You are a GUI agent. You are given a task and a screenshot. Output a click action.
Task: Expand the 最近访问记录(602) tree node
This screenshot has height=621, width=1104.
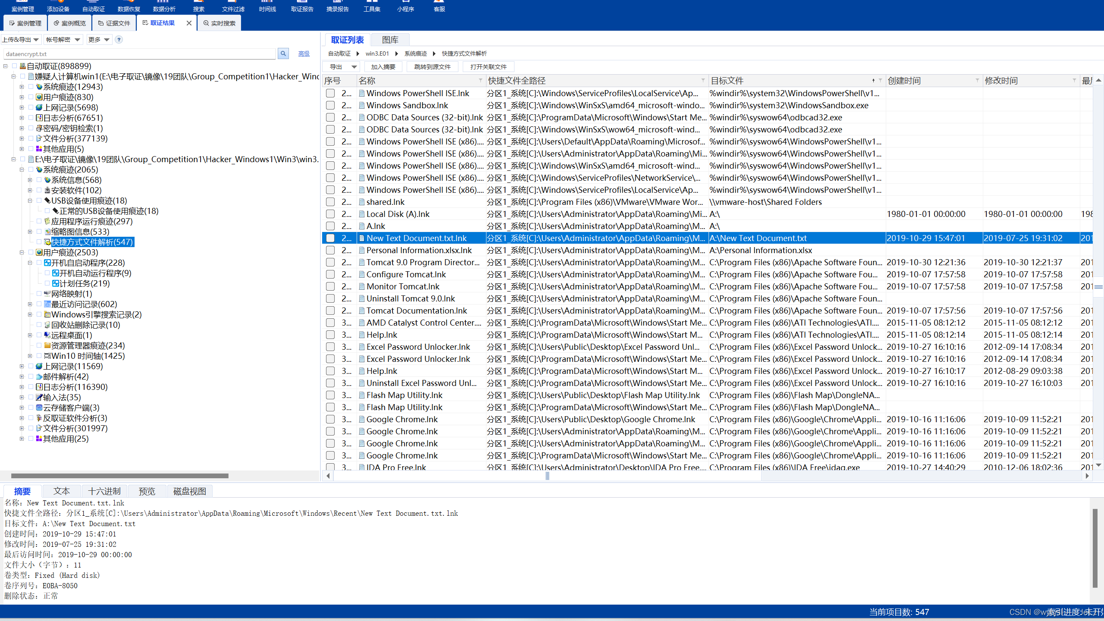point(30,304)
